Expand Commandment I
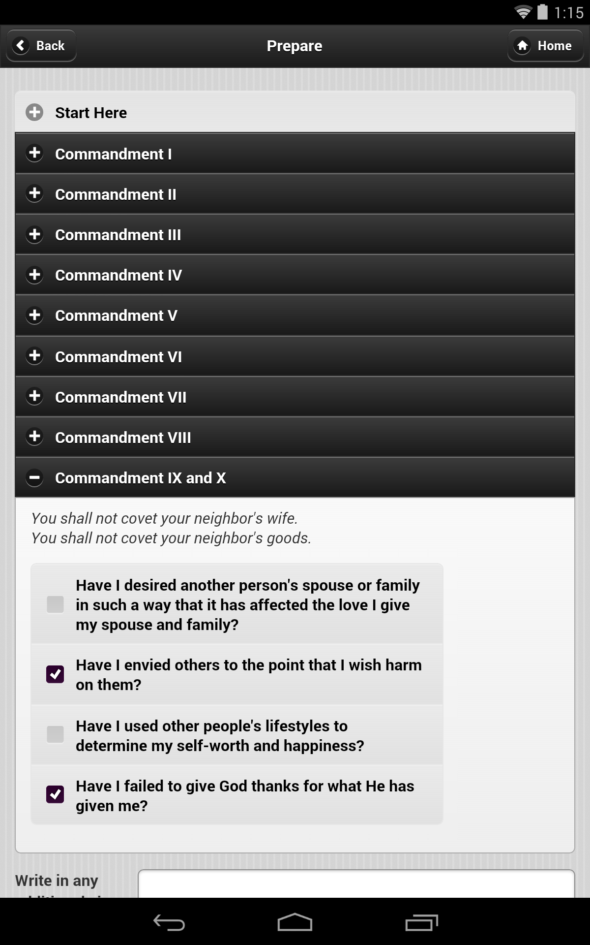Image resolution: width=590 pixels, height=945 pixels. click(x=35, y=154)
